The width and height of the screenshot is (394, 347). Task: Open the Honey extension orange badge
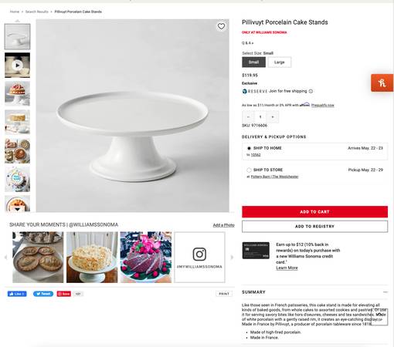[382, 83]
